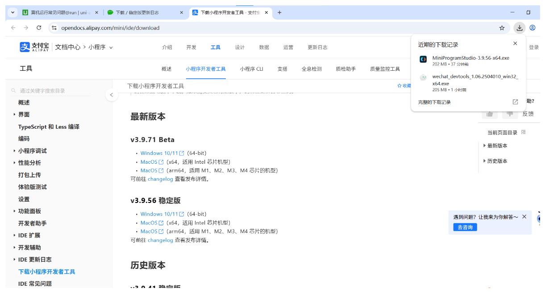This screenshot has height=292, width=553.
Task: Click 登录 to log in
Action: (534, 47)
